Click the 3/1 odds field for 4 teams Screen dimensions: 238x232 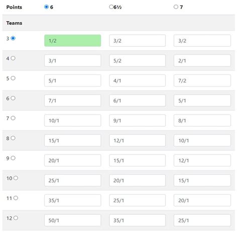(73, 60)
